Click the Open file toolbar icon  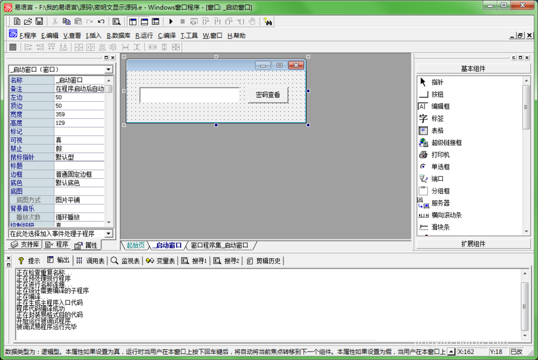[x=28, y=22]
